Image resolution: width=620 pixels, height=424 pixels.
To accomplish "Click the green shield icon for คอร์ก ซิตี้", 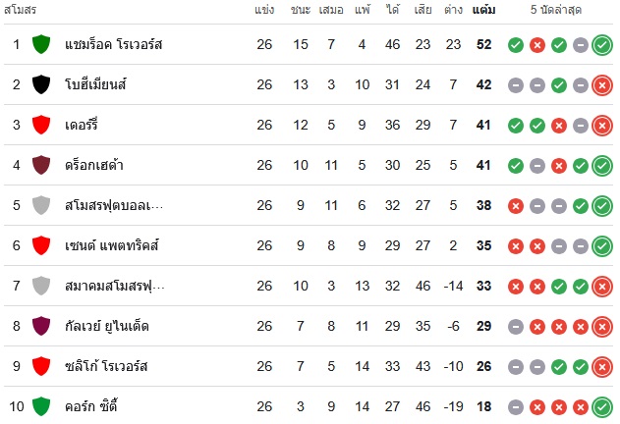I will tap(41, 406).
